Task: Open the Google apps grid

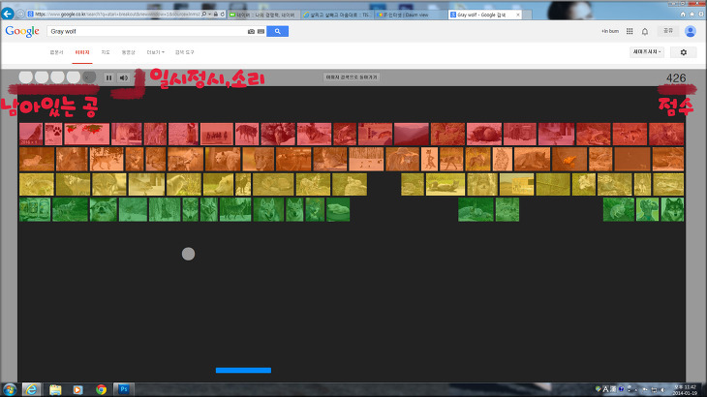Action: click(630, 31)
